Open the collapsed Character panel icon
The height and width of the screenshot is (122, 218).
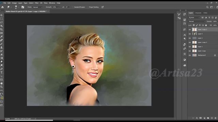click(x=185, y=35)
